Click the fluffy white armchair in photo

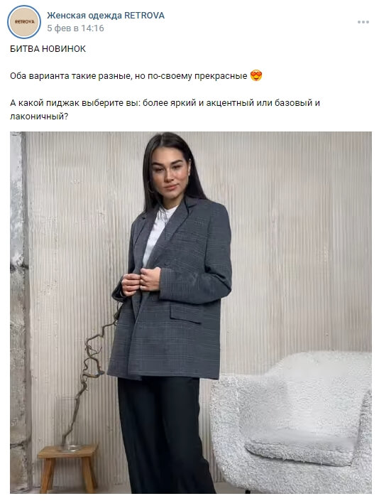pyautogui.click(x=291, y=421)
